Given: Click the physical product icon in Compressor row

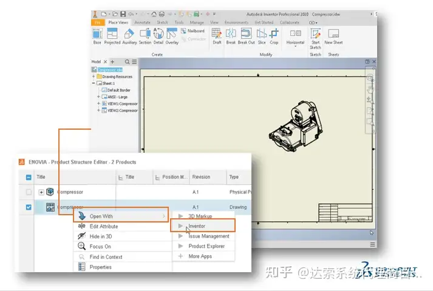Looking at the screenshot, I should (x=50, y=192).
